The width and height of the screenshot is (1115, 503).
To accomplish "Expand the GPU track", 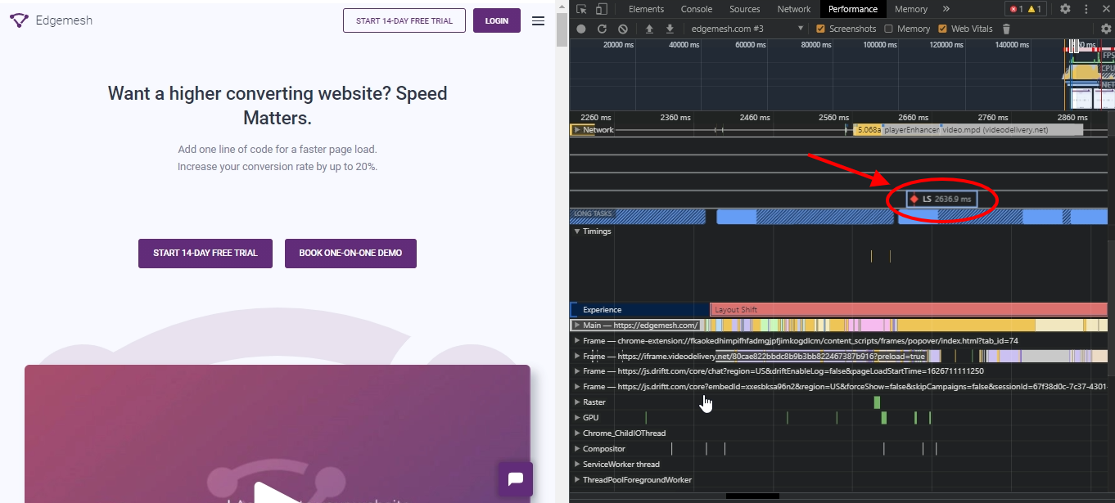I will click(x=577, y=418).
